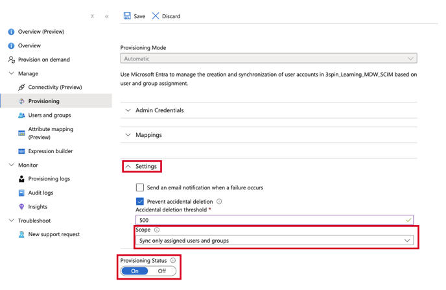The image size is (446, 290).
Task: Click the Monitor group label
Action: click(28, 165)
